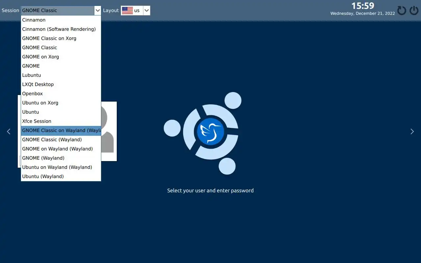Select Cinnamon (Software Rendering) session
The height and width of the screenshot is (263, 421).
(x=61, y=29)
